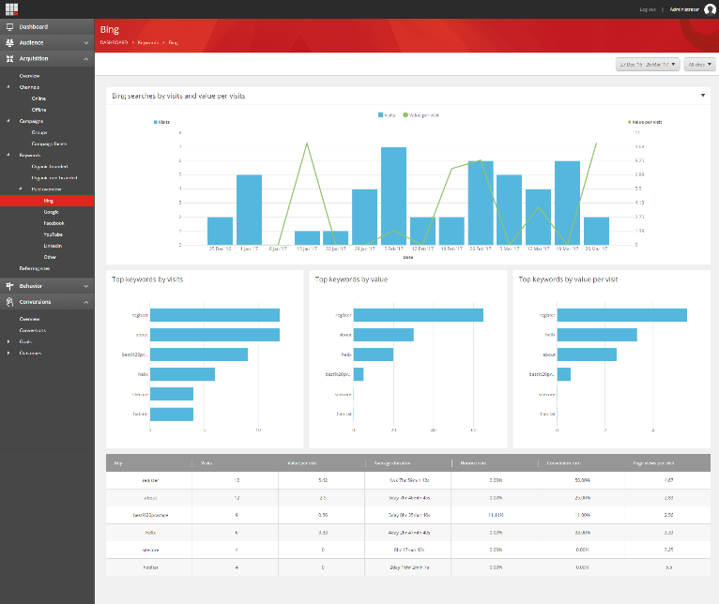
Task: Sort table by Page views per visit
Action: point(653,463)
